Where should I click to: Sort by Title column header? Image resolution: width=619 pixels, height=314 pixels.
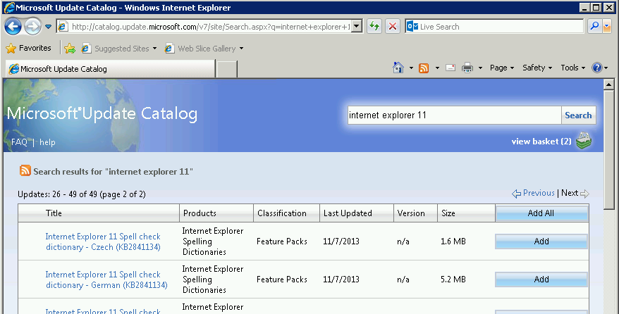click(54, 213)
